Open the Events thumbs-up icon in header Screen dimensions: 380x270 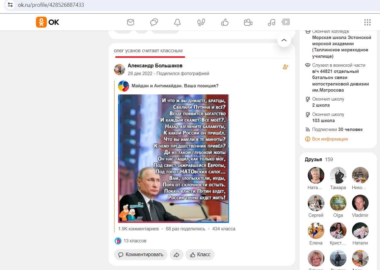pos(225,22)
